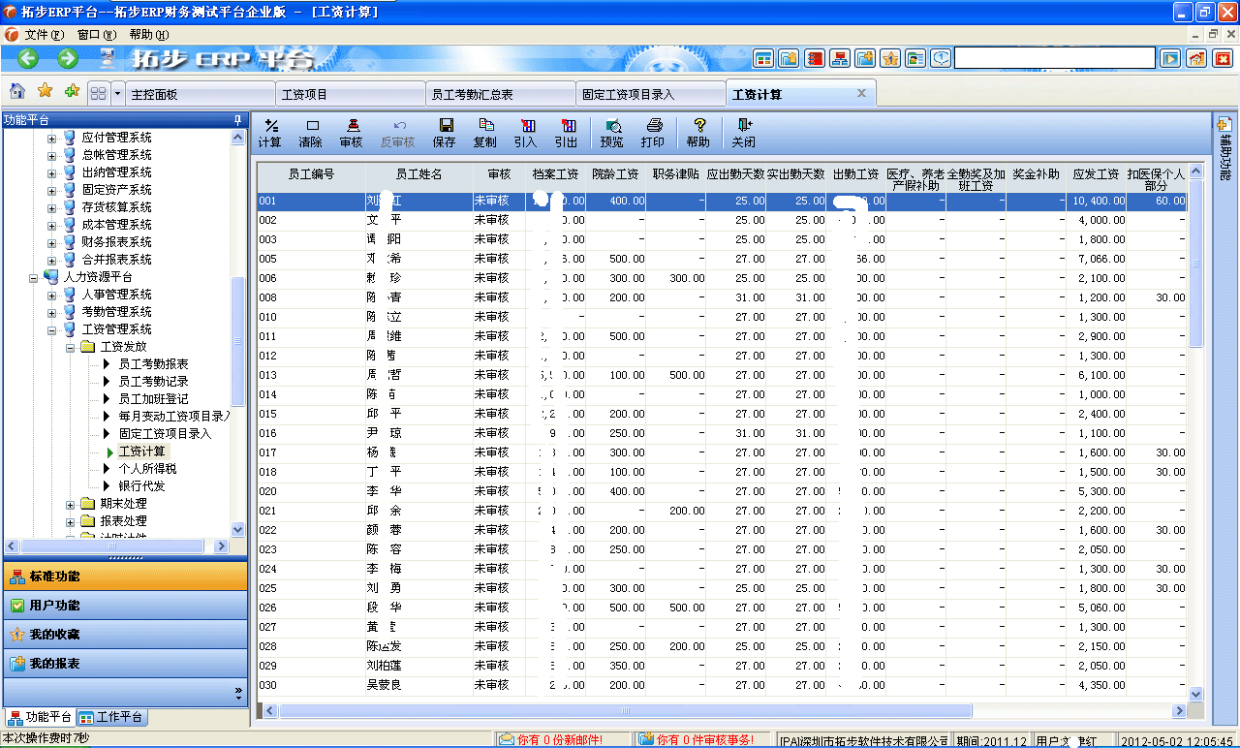Click the 计算 (Calculate) toolbar icon
Viewport: 1240px width, 748px height.
point(269,132)
